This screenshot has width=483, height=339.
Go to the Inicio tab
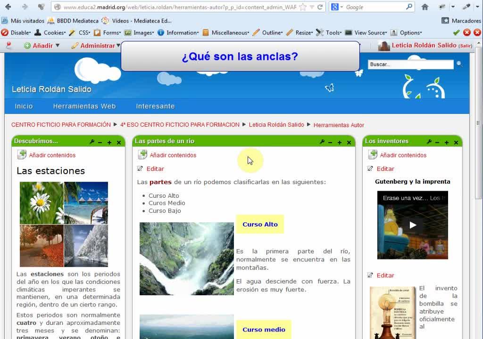point(24,106)
